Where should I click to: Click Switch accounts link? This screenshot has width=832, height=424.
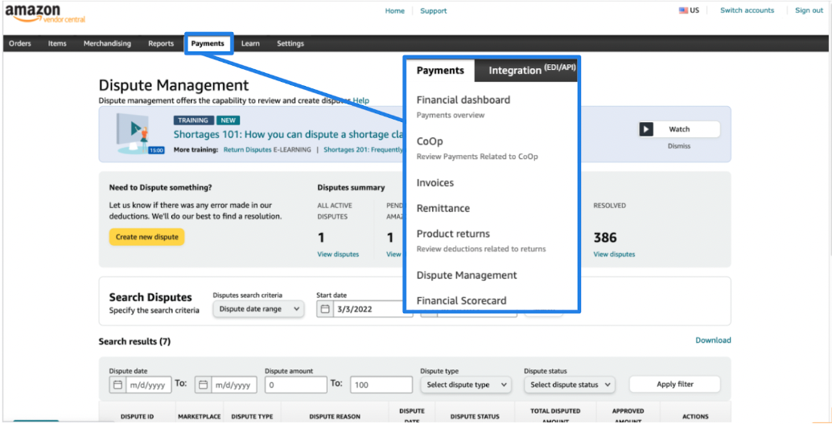[x=747, y=10]
